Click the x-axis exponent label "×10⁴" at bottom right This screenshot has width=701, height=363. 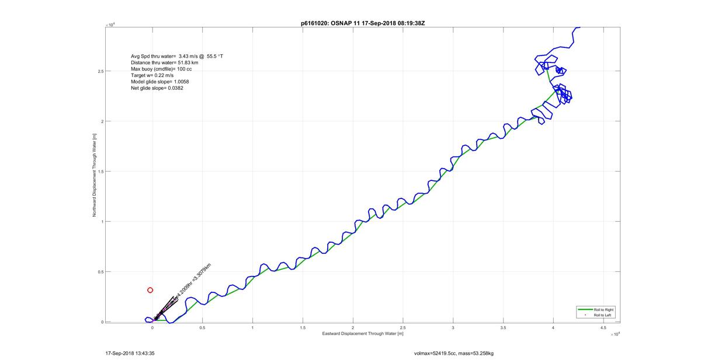tap(615, 334)
